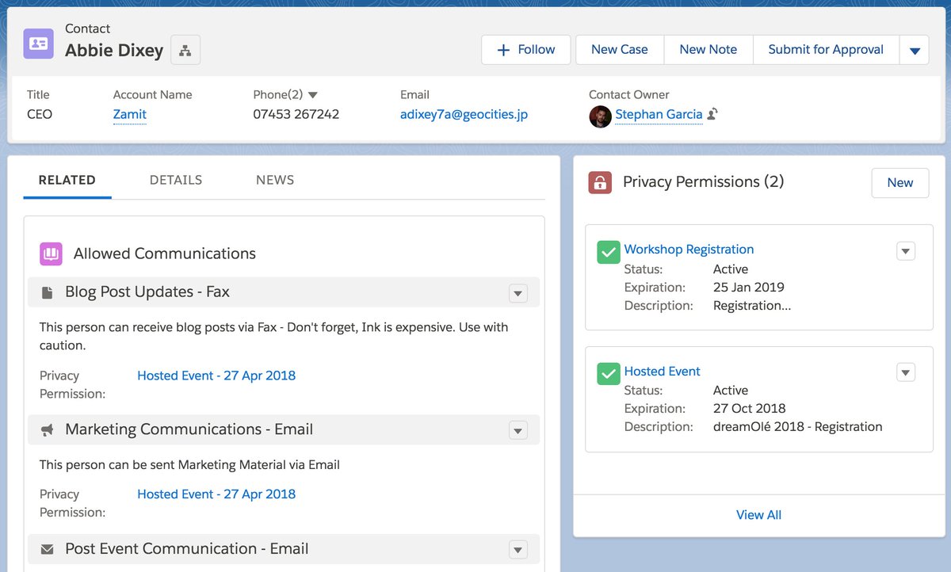Click the Marketing Communications - Email title
This screenshot has height=572, width=951.
click(189, 429)
